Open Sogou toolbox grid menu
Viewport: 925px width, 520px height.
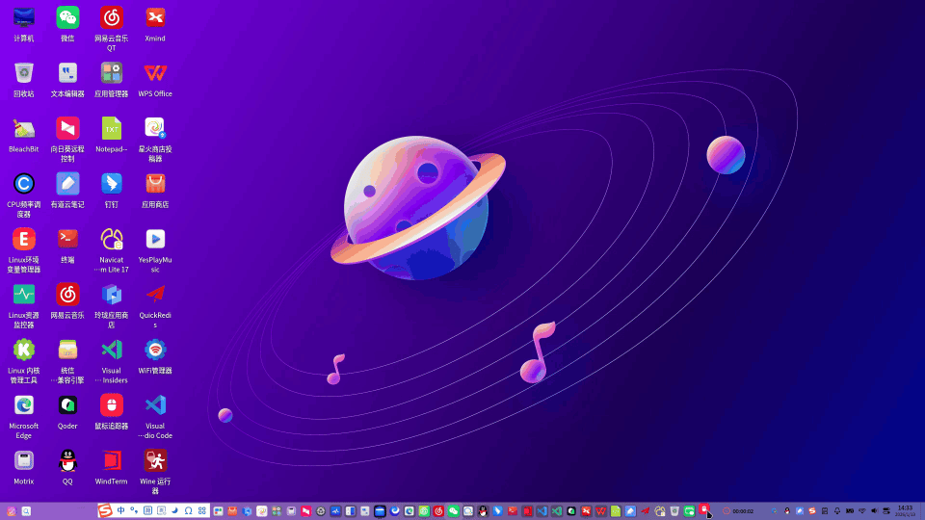[x=201, y=510]
